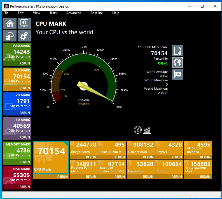Viewport: 222px width, 199px height.
Task: Maximize the PerformanceTest window
Action: point(202,6)
